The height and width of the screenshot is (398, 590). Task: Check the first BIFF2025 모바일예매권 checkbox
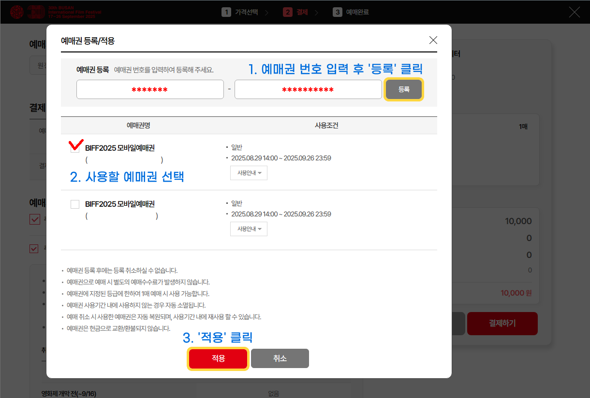pyautogui.click(x=75, y=148)
